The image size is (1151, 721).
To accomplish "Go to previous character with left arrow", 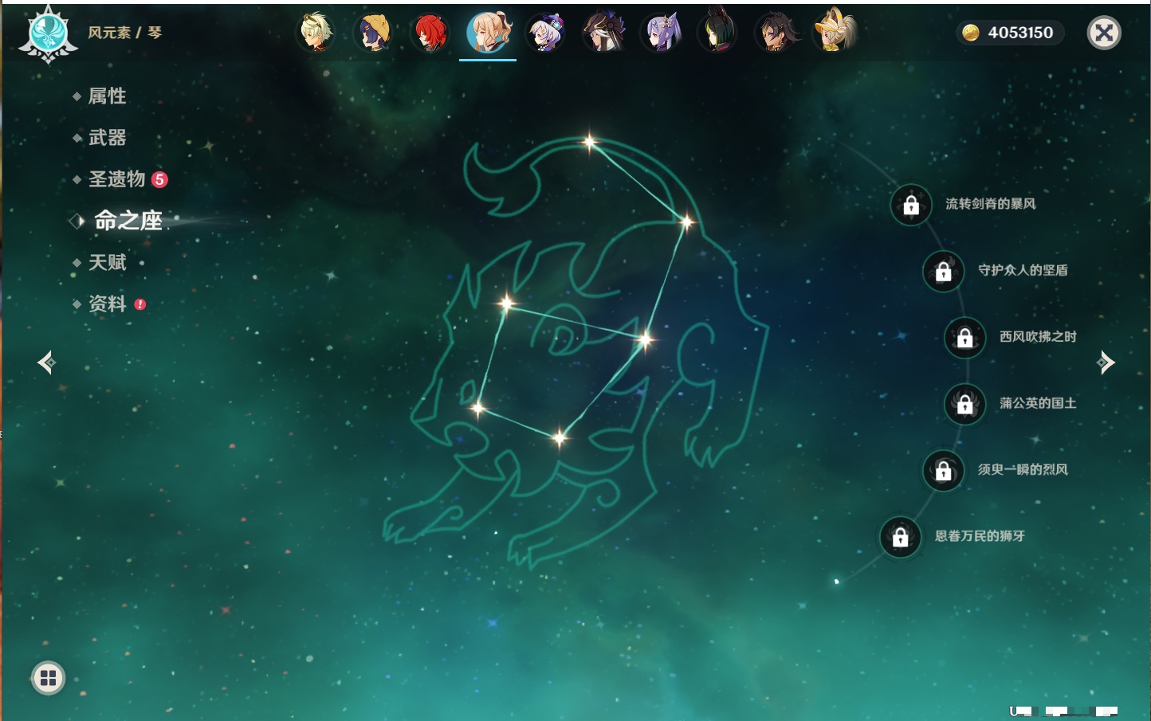I will (47, 362).
